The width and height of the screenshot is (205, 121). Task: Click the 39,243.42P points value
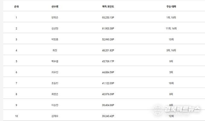tap(108, 116)
